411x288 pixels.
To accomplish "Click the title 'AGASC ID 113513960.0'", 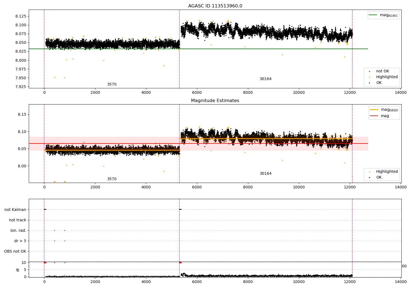I will [x=215, y=6].
